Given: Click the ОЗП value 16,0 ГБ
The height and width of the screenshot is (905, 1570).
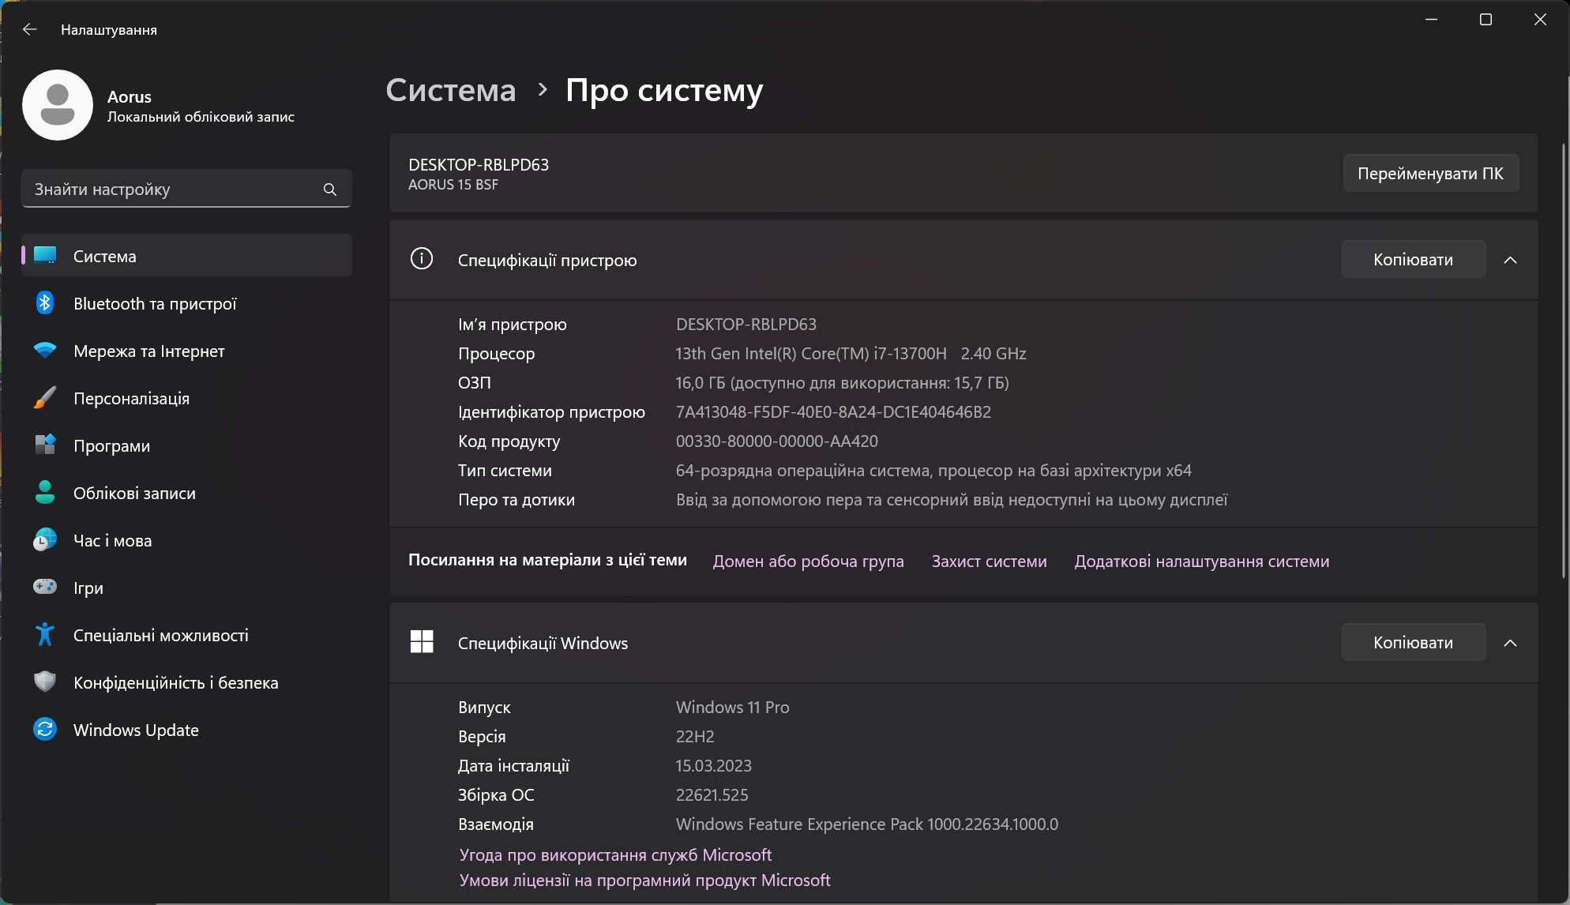Looking at the screenshot, I should [842, 382].
